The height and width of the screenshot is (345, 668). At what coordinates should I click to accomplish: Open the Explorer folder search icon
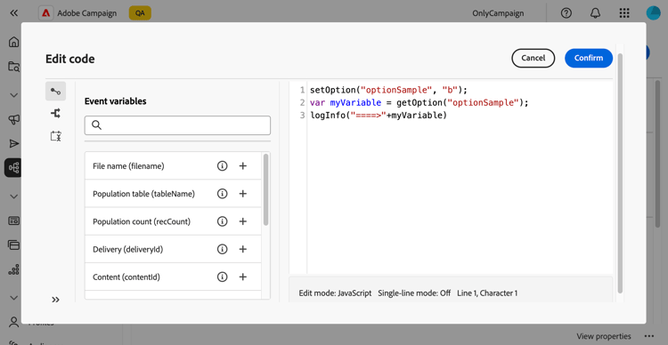click(13, 67)
